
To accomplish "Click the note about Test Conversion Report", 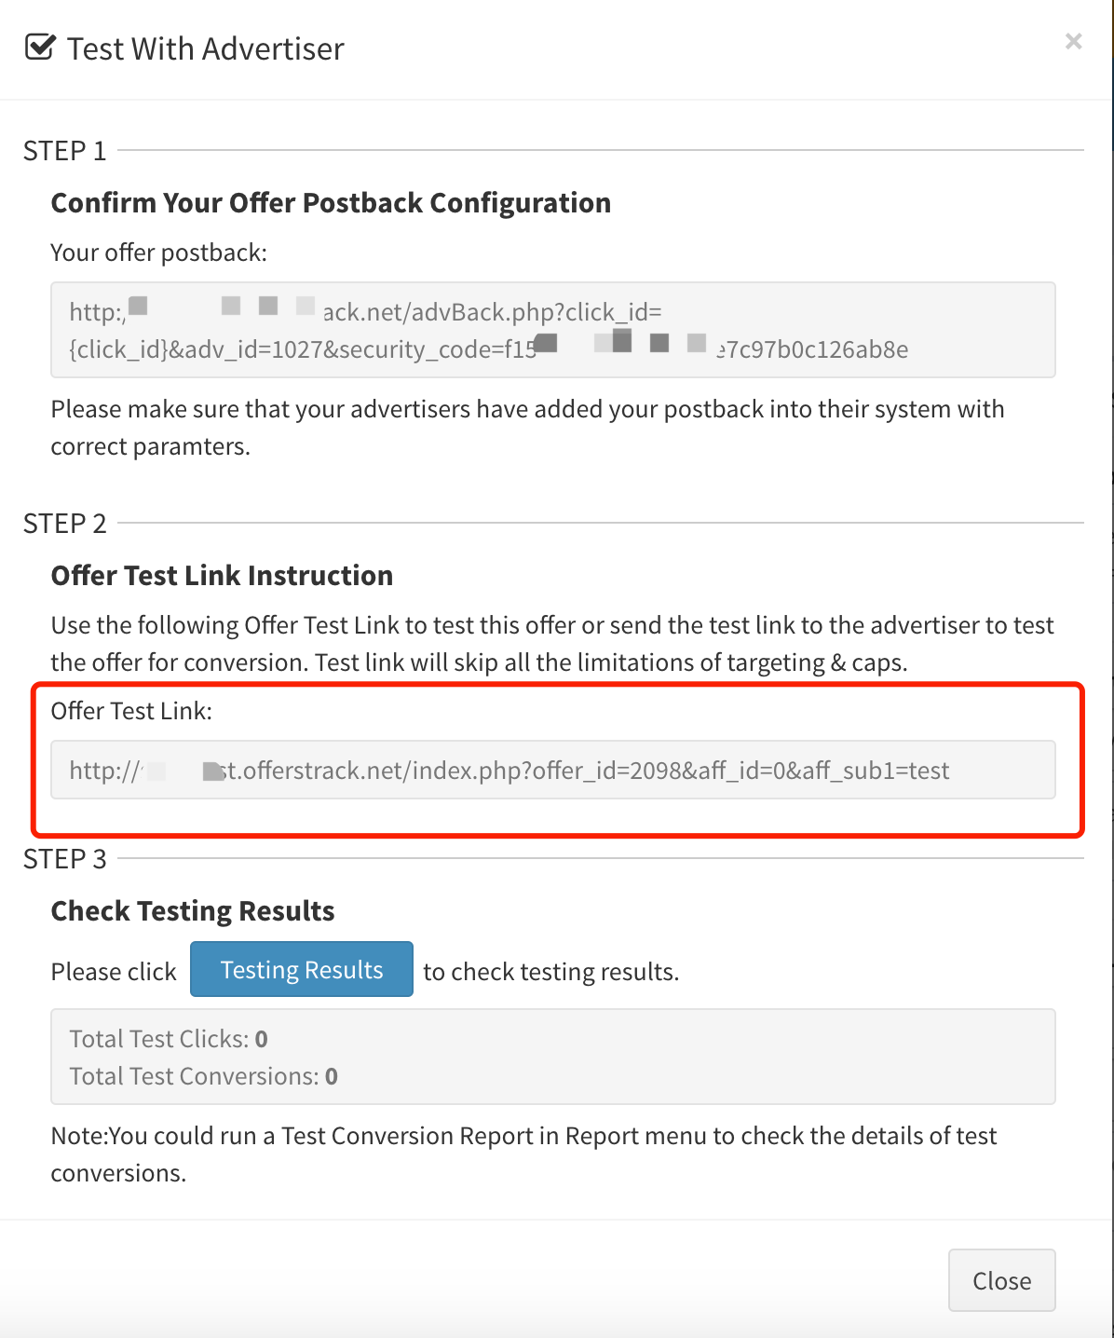I will [x=523, y=1154].
